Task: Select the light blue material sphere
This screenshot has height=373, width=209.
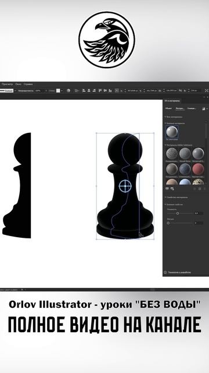Action: point(185,182)
